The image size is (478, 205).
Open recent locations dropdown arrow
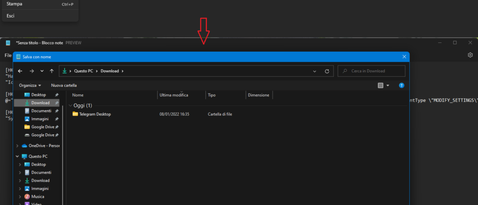42,71
